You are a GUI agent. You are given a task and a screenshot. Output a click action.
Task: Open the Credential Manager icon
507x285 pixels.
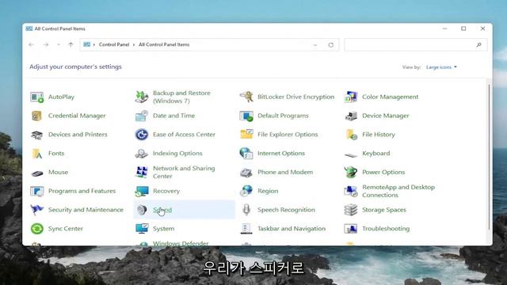(x=37, y=116)
